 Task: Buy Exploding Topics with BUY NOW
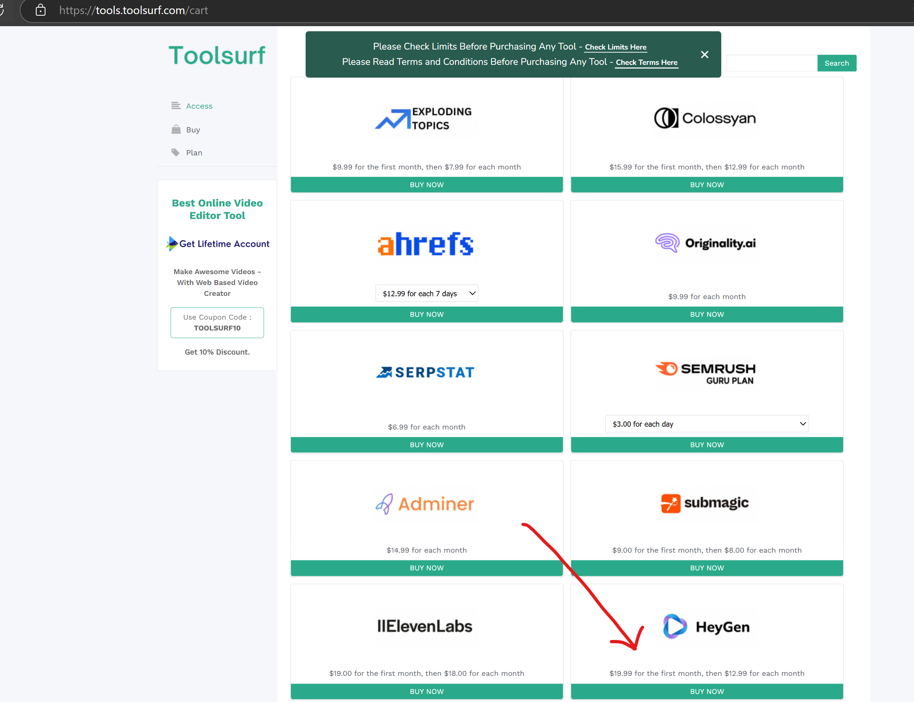click(x=427, y=185)
